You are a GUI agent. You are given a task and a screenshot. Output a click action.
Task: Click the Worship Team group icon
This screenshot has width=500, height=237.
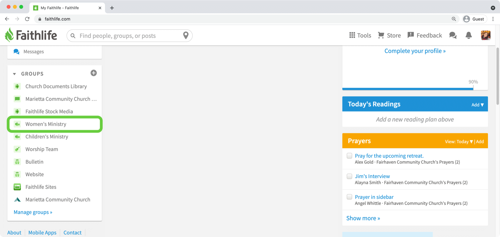[x=17, y=149]
